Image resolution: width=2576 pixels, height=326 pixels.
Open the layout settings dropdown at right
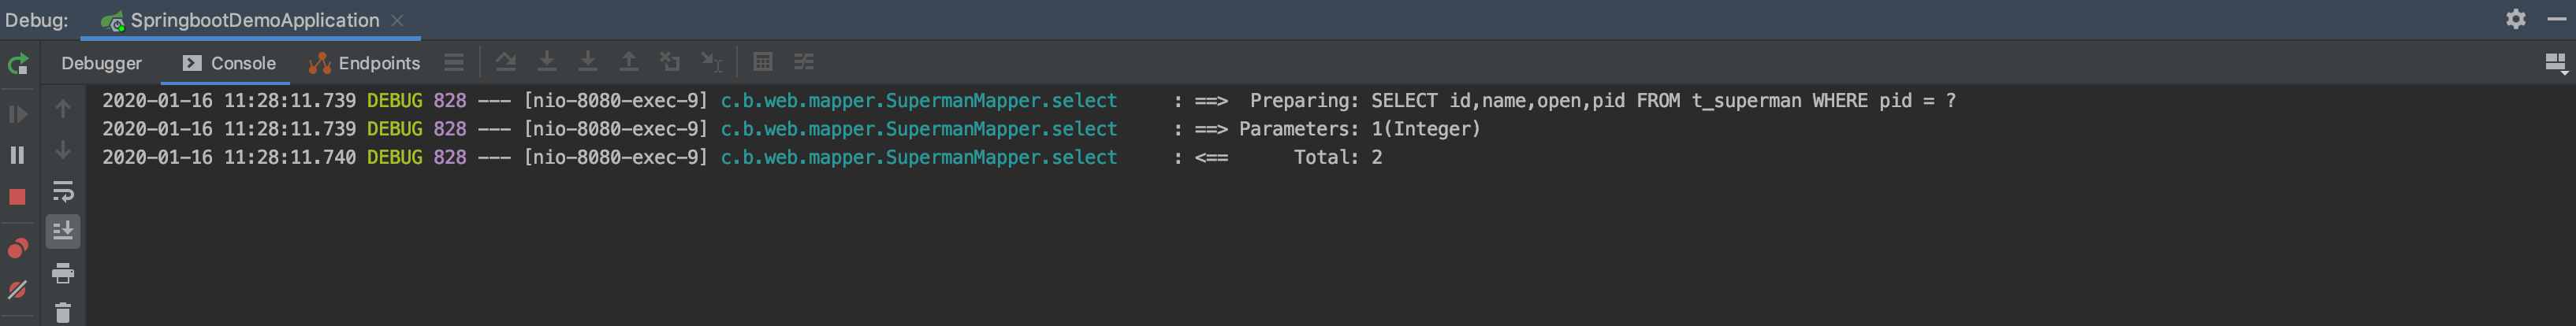point(2555,64)
